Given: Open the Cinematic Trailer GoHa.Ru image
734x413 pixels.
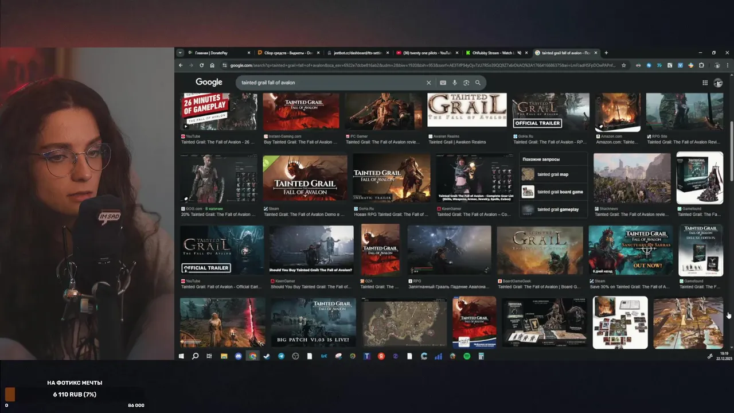Looking at the screenshot, I should [x=392, y=178].
